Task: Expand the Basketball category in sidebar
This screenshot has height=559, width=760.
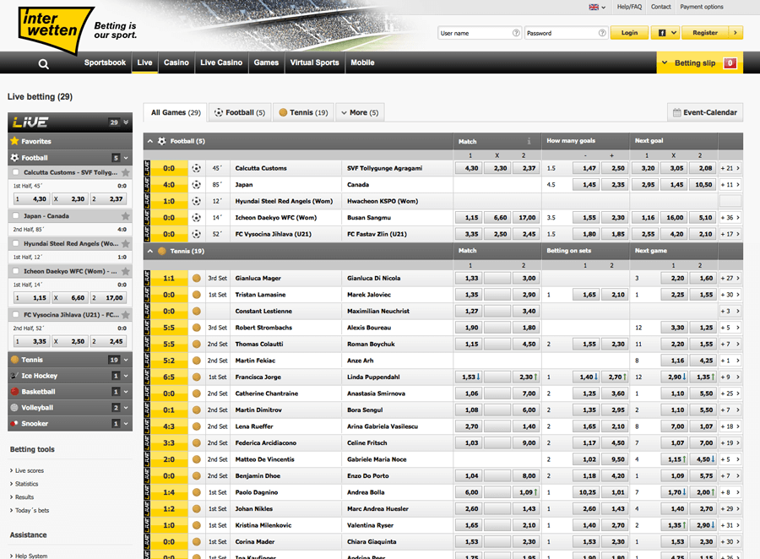Action: tap(126, 392)
